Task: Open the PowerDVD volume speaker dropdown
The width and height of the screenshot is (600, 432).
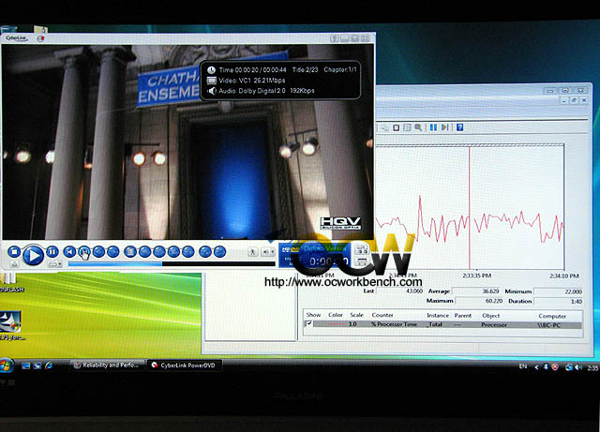Action: tap(268, 252)
